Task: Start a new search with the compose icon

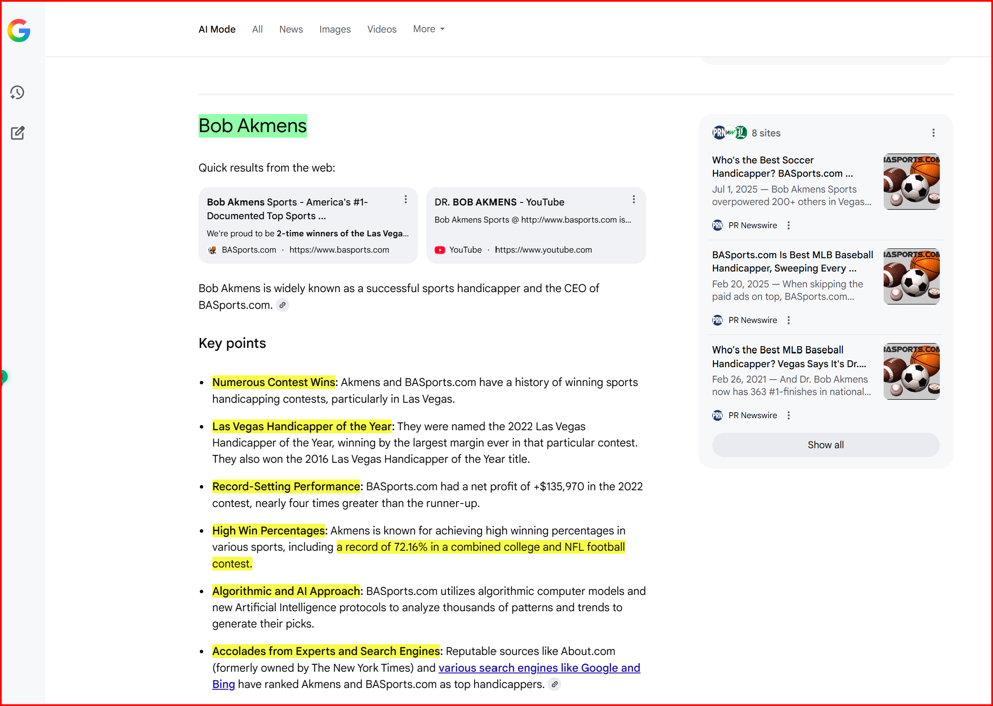Action: [x=18, y=133]
